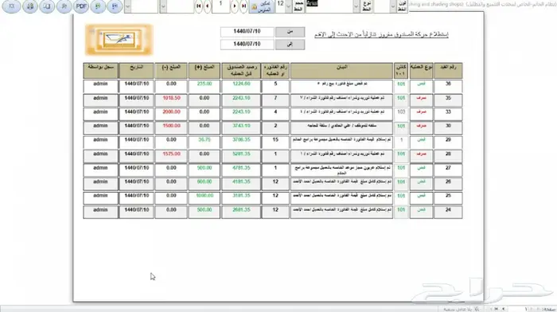Screen dimensions: 557x312
Task: Click the company logo image on the report
Action: point(119,40)
